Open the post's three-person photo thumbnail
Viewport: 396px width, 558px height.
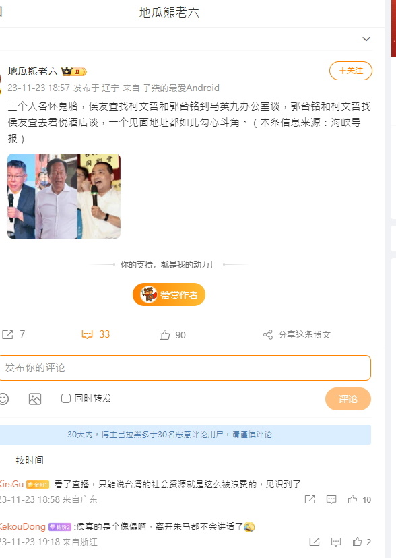click(x=64, y=196)
